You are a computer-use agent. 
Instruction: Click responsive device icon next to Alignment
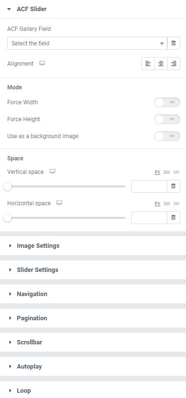pyautogui.click(x=42, y=63)
